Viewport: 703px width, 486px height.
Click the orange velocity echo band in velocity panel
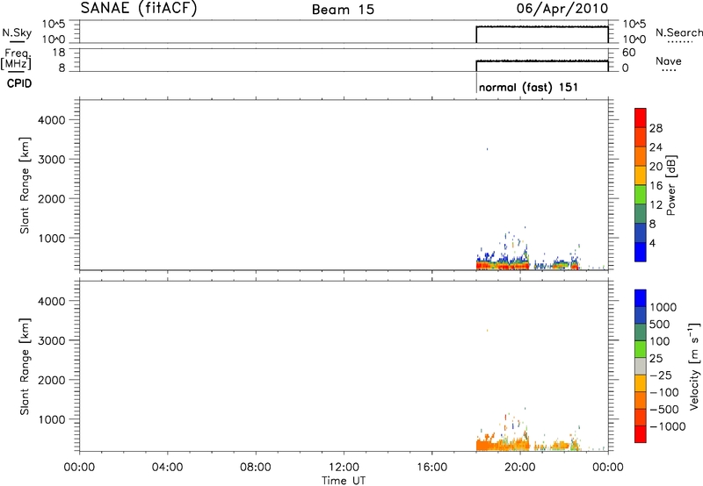point(502,446)
